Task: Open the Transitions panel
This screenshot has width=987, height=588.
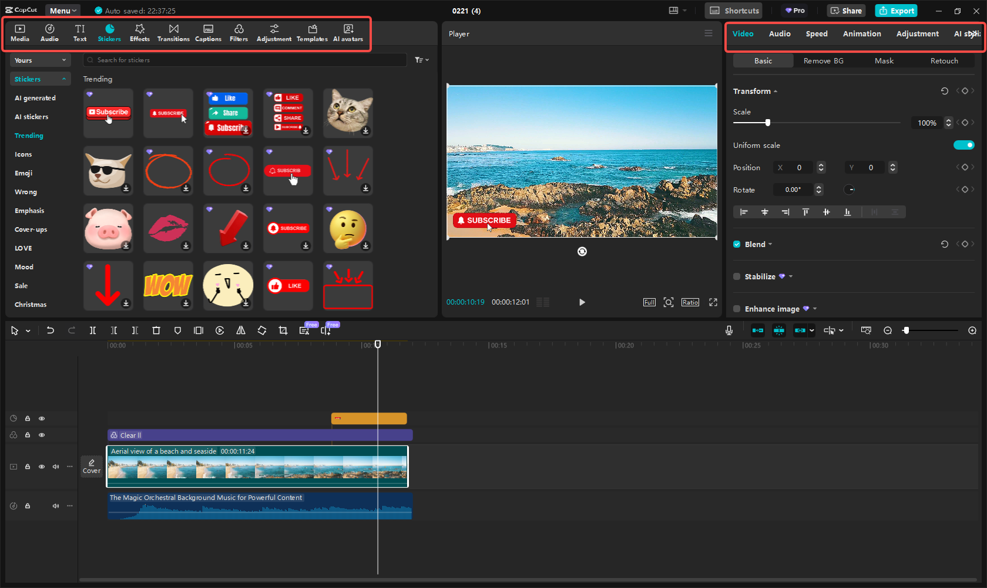Action: [173, 32]
